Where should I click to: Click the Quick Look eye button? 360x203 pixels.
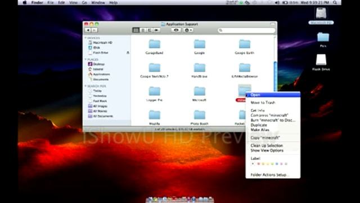point(176,30)
